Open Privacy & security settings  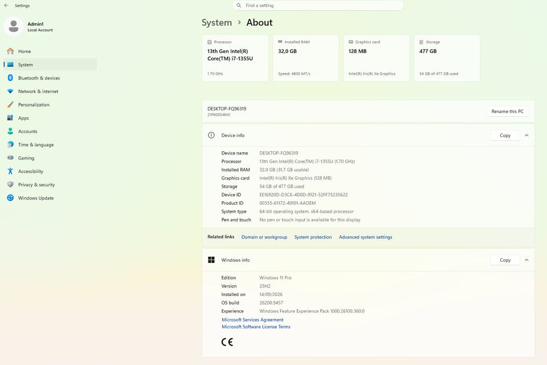tap(50, 184)
